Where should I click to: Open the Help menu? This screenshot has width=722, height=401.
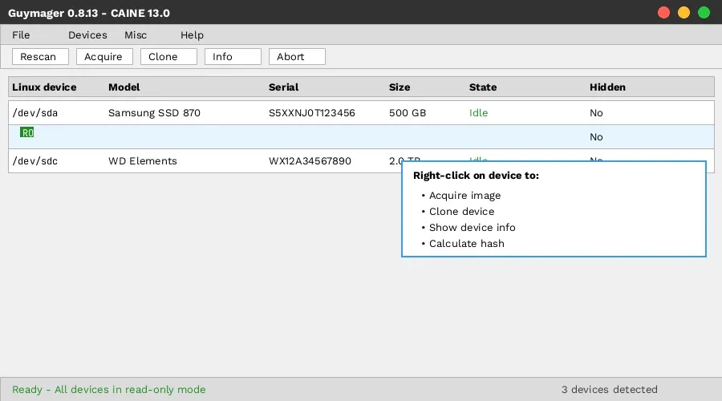pyautogui.click(x=192, y=35)
